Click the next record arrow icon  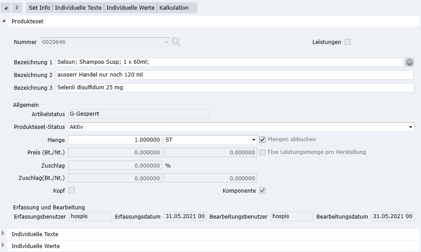(x=17, y=8)
